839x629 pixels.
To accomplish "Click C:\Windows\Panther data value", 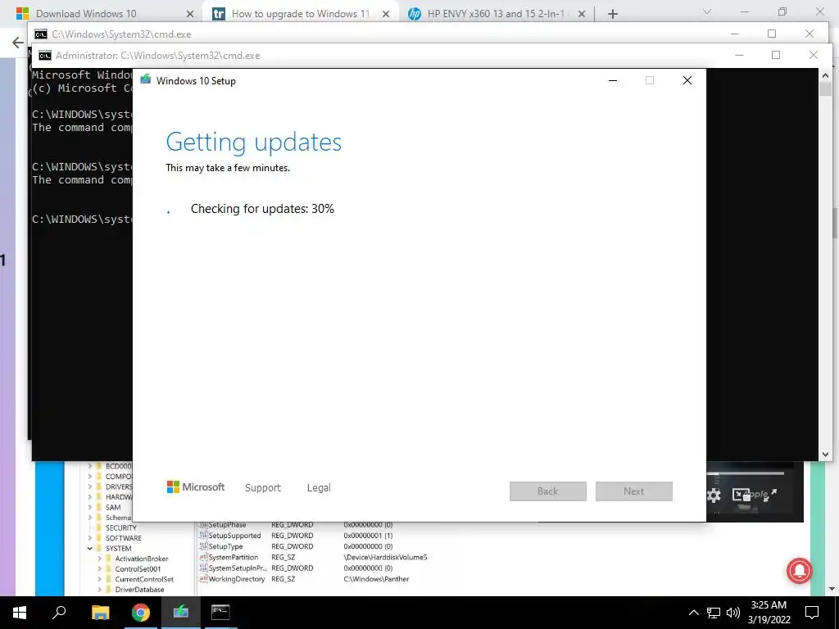I will (x=376, y=579).
